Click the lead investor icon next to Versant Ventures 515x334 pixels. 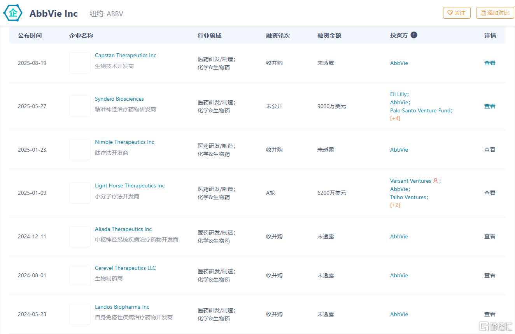coord(436,181)
